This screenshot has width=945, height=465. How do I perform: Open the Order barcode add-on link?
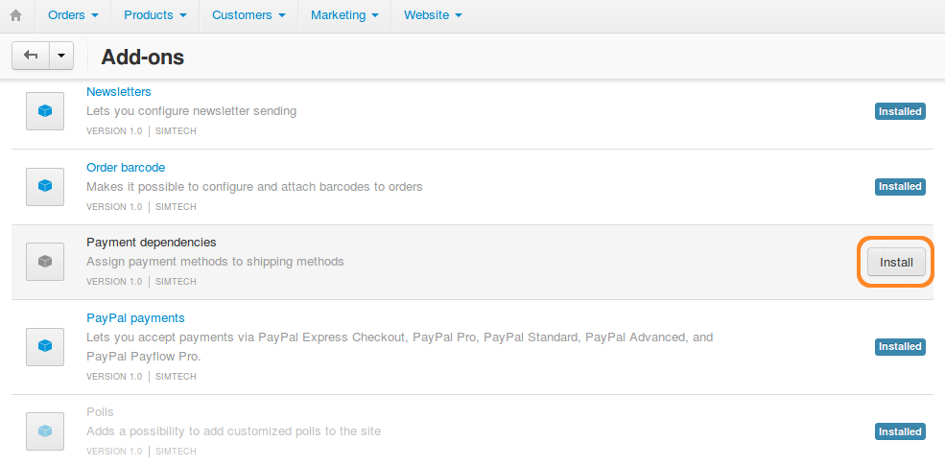(126, 167)
